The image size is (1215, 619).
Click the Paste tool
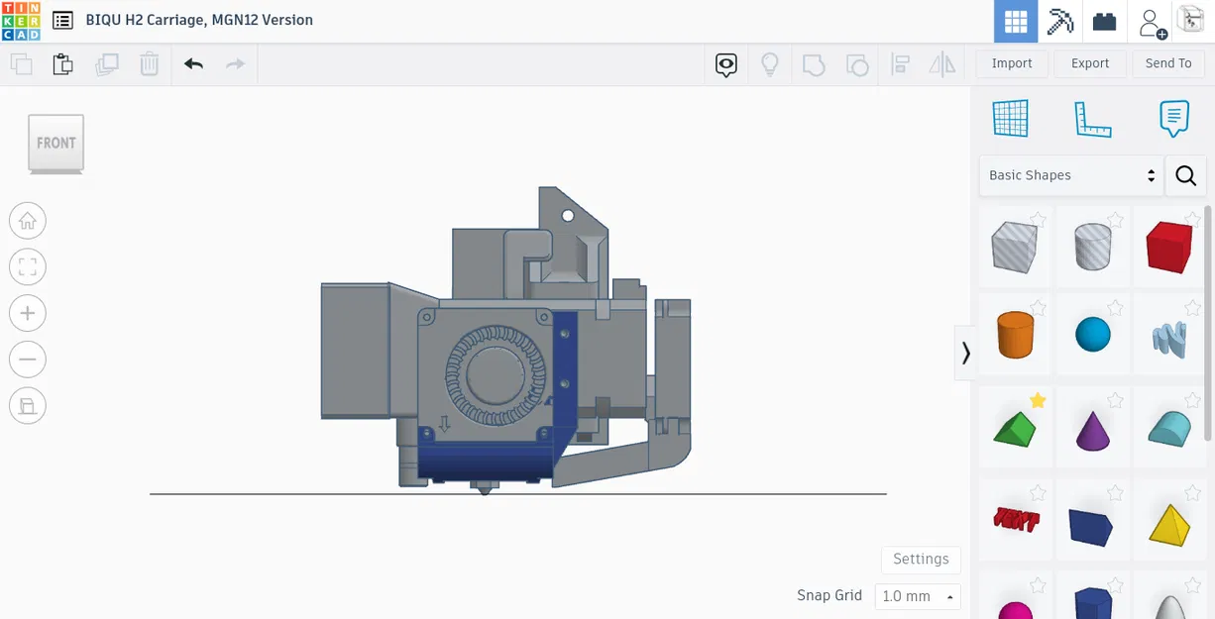[x=62, y=64]
